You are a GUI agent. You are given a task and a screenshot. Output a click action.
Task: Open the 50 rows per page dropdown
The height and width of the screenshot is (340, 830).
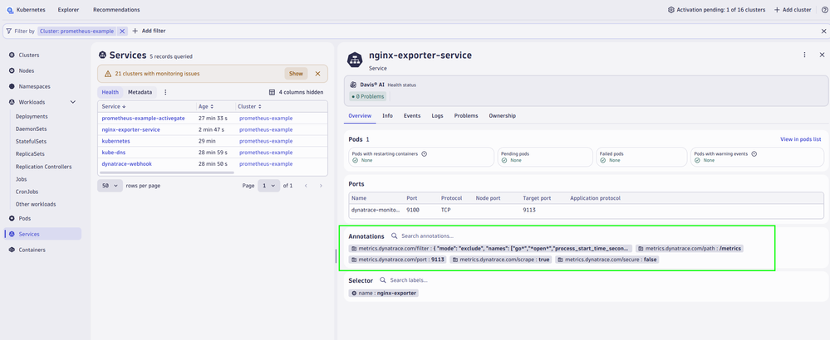109,186
